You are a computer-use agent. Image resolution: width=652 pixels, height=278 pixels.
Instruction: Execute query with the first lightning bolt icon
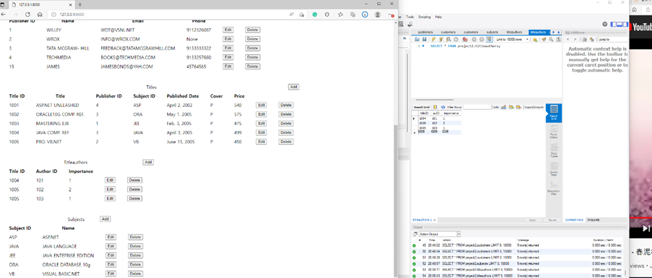click(433, 39)
